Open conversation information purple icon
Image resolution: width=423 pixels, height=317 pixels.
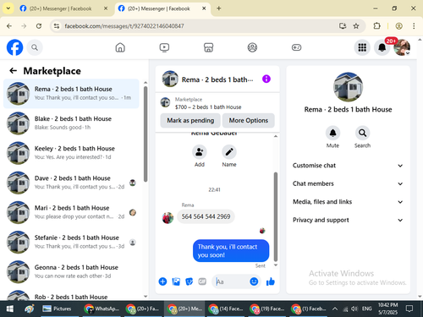(x=266, y=79)
